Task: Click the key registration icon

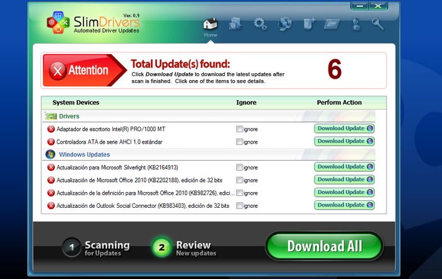Action: point(378,24)
